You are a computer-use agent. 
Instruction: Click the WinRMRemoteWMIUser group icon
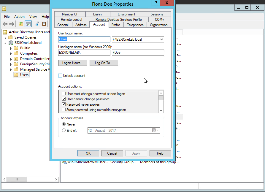point(65,162)
